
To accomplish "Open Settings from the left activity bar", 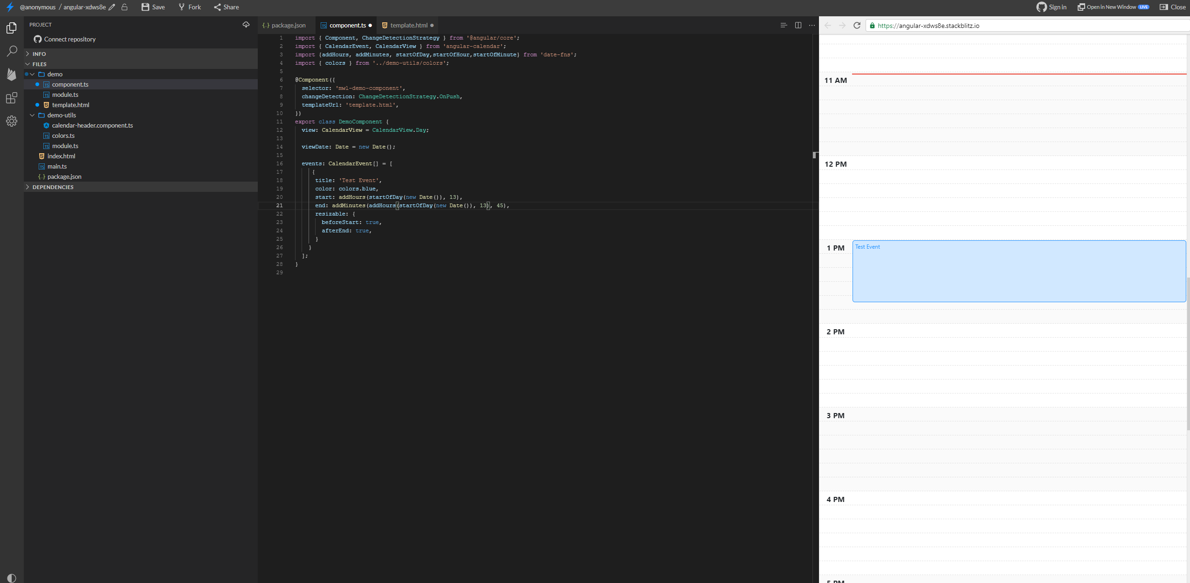I will (11, 121).
